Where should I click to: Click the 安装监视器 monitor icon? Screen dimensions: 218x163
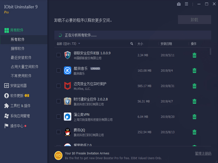6,86
